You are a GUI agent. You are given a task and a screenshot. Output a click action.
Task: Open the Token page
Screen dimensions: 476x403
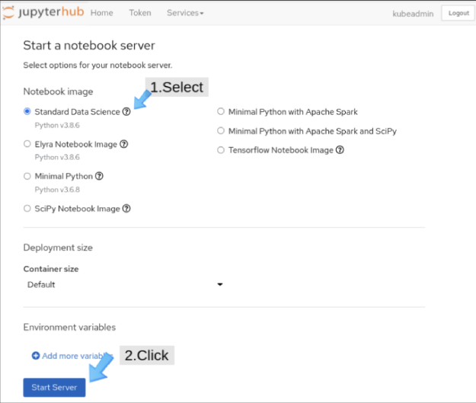click(x=140, y=13)
